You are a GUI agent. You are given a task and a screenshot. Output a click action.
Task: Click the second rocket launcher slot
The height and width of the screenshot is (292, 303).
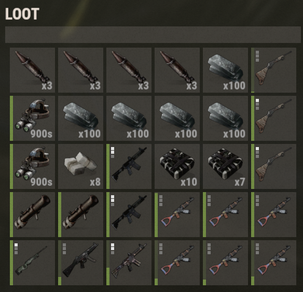pyautogui.click(x=80, y=214)
